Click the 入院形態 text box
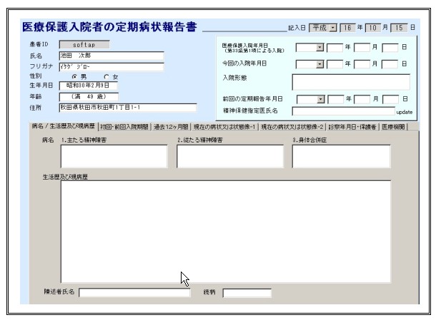436x320 pixels. click(x=350, y=82)
